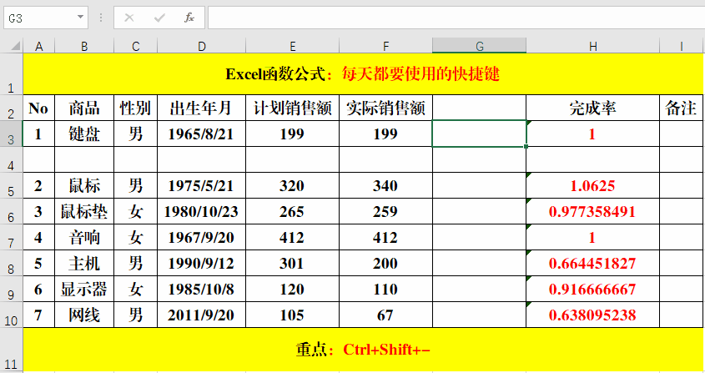Image resolution: width=705 pixels, height=373 pixels.
Task: Select row 5 header
Action: pos(11,185)
